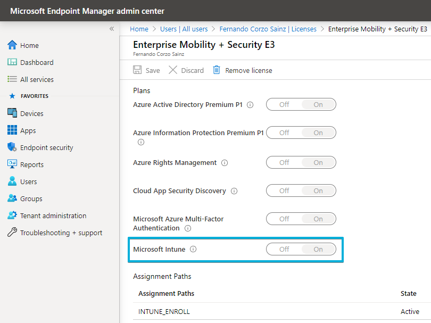Screen dimensions: 431x323
Task: Open Groups label in sidebar
Action: [x=31, y=198]
